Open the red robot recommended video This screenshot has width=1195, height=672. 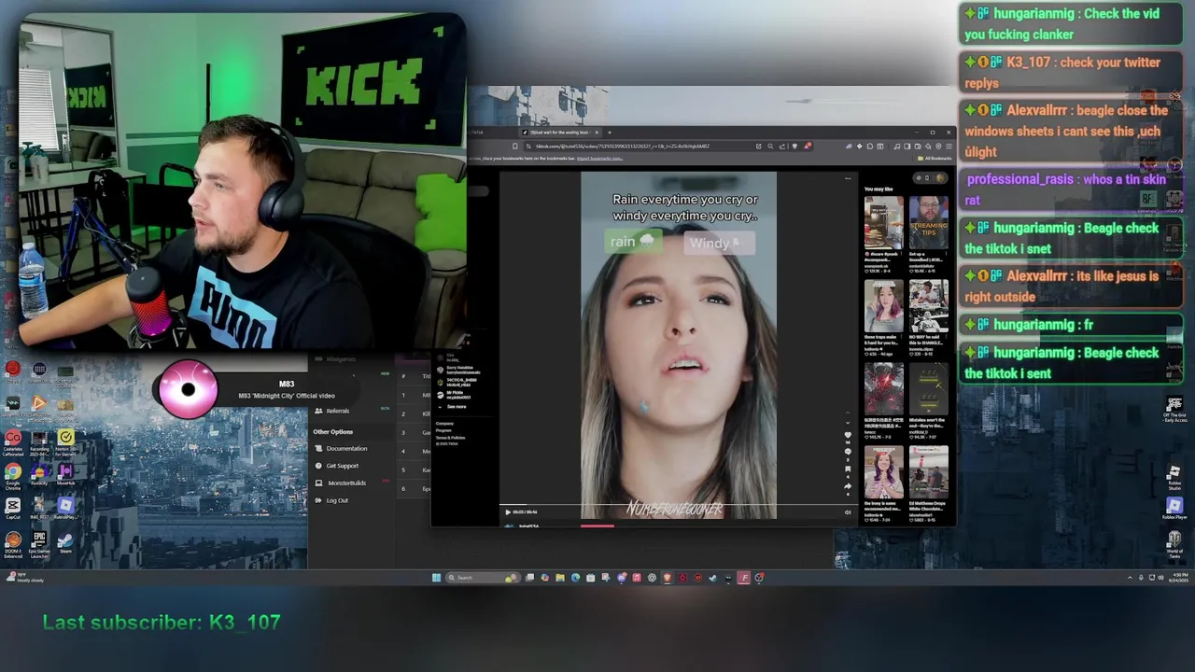point(883,389)
